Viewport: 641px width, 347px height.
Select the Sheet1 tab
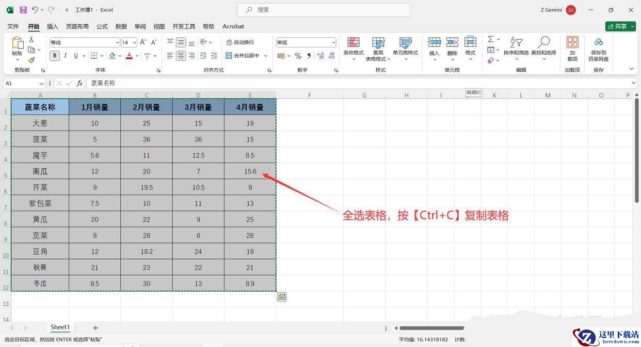point(60,327)
